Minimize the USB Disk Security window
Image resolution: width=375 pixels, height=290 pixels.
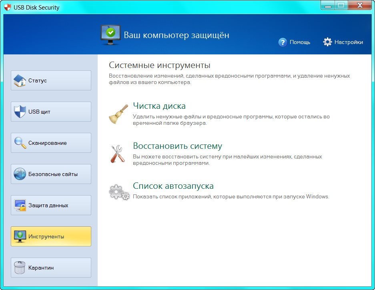(328, 6)
